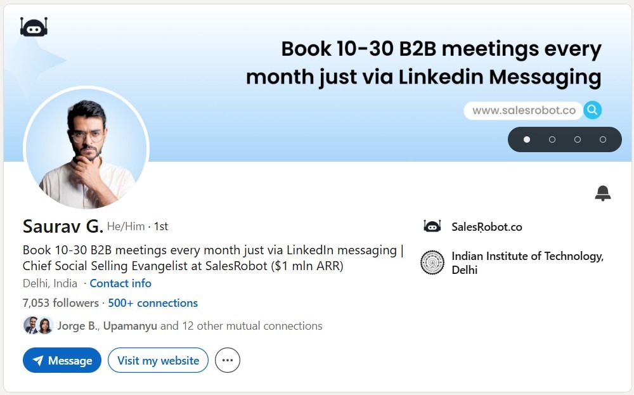Click the notification bell icon

tap(603, 193)
